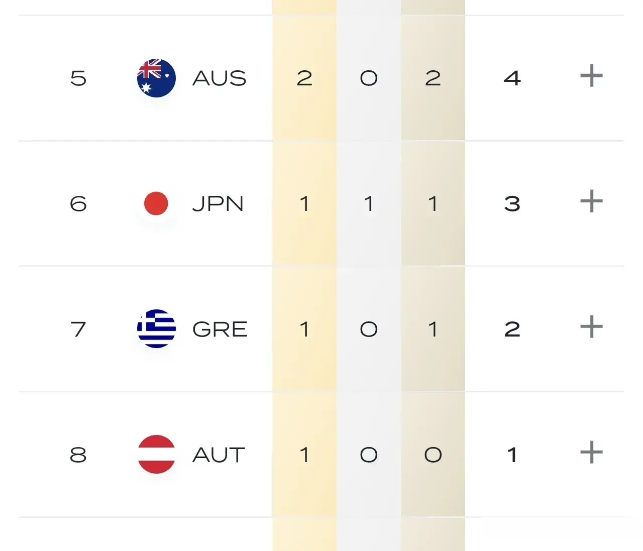Click Japan's silver medal count

tap(369, 204)
